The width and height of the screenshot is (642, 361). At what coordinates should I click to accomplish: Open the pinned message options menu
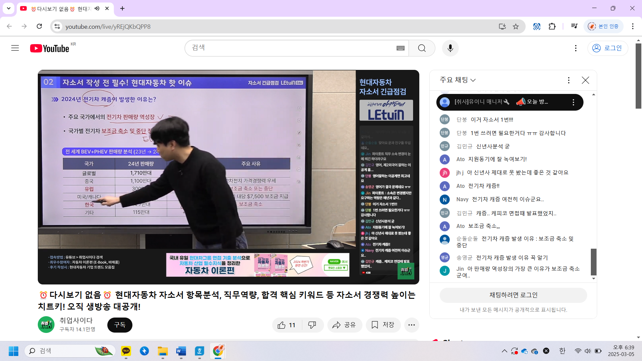(x=573, y=102)
